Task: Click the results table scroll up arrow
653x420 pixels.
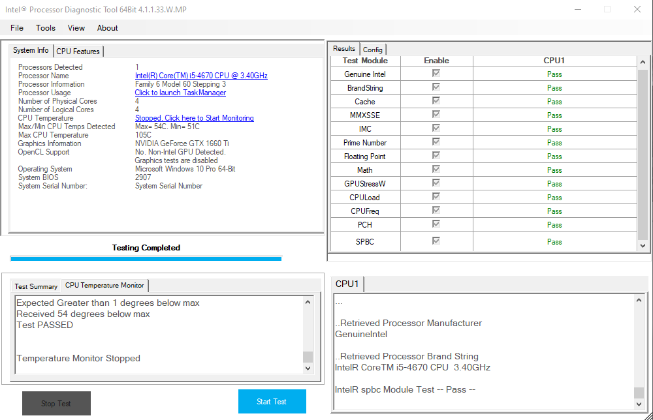Action: pyautogui.click(x=643, y=62)
